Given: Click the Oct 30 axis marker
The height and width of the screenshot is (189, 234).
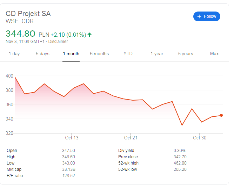Looking at the screenshot, I should [200, 138].
